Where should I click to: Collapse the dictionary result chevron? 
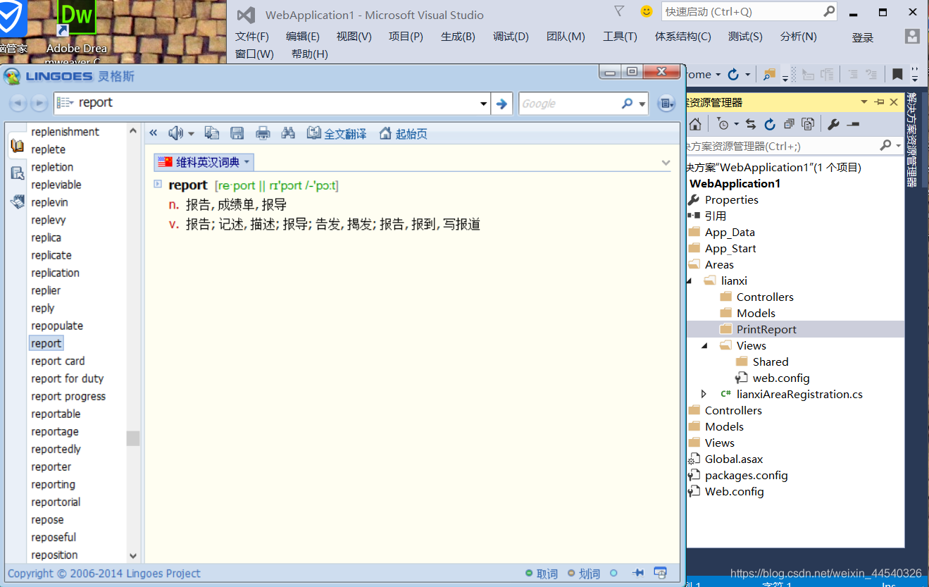point(666,163)
